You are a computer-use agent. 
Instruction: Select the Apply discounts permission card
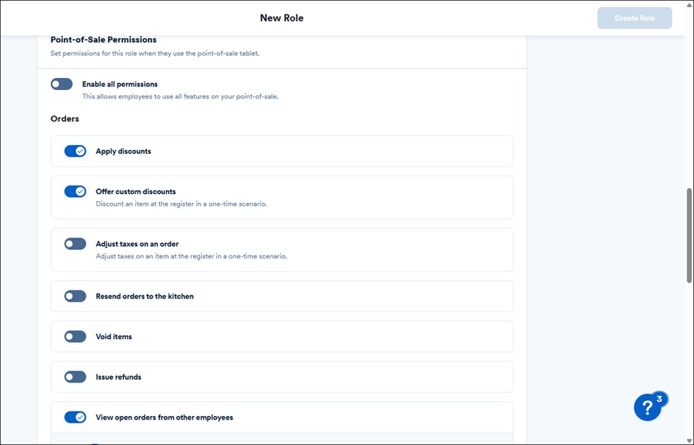[282, 151]
